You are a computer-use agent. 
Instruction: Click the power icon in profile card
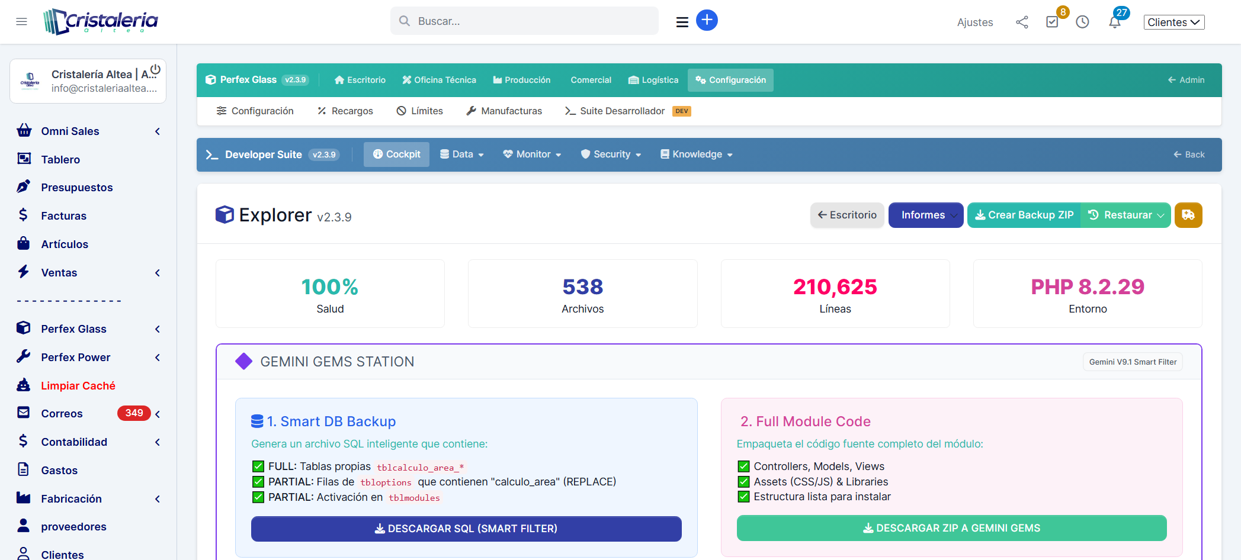point(155,69)
